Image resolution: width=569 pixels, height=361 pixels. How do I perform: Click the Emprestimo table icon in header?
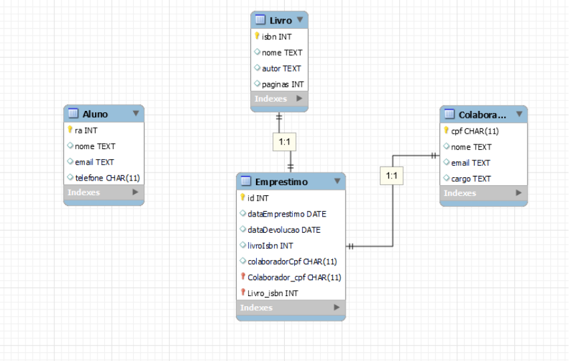click(245, 181)
